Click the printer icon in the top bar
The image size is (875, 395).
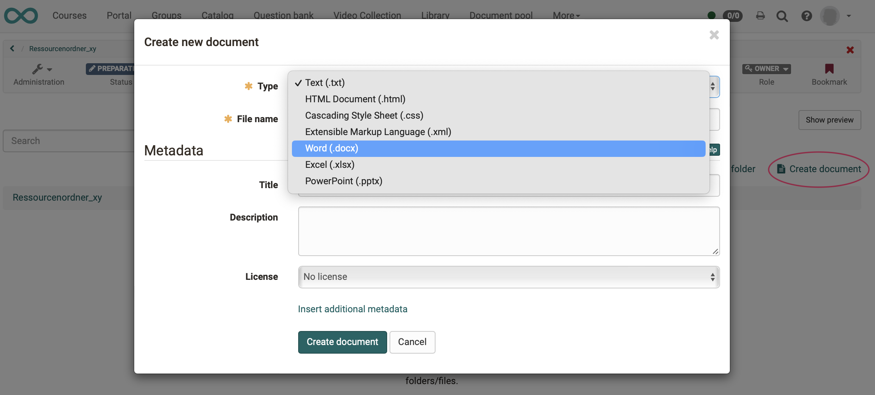point(759,16)
